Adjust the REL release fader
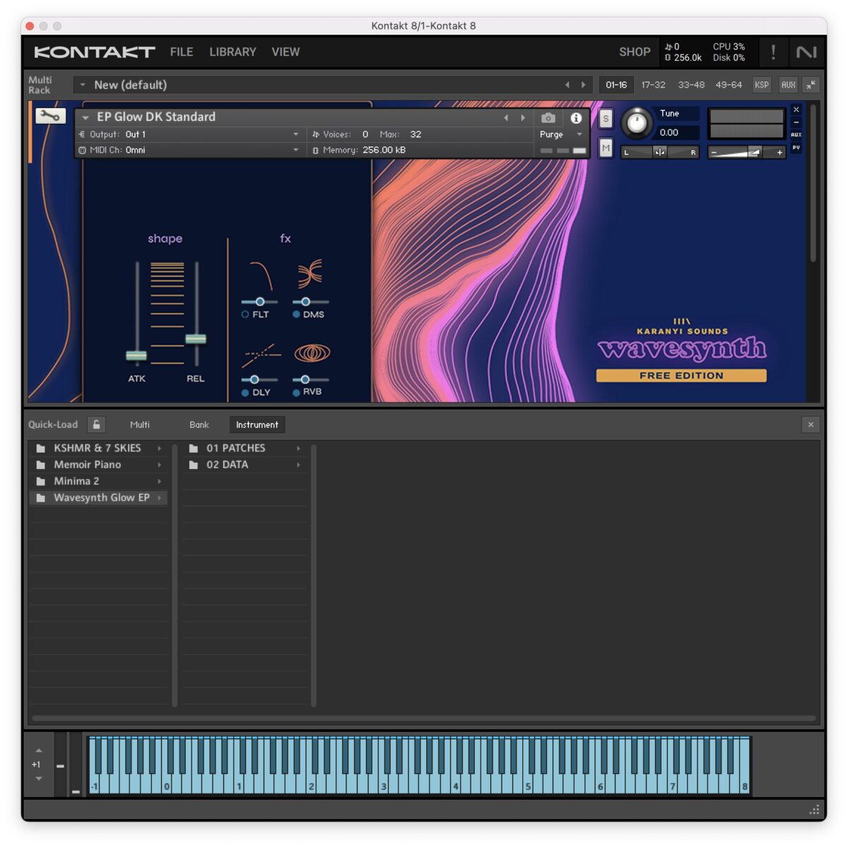The image size is (848, 846). pos(196,339)
